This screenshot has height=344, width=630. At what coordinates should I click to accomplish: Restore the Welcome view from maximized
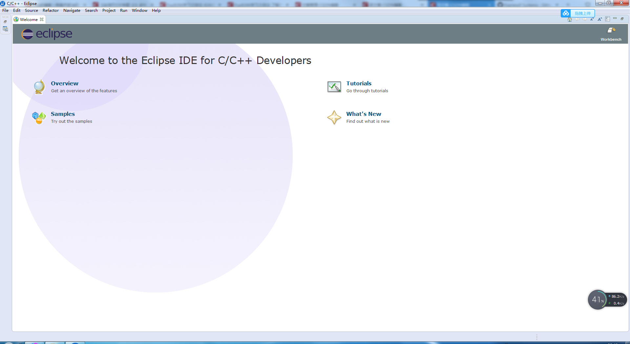622,19
